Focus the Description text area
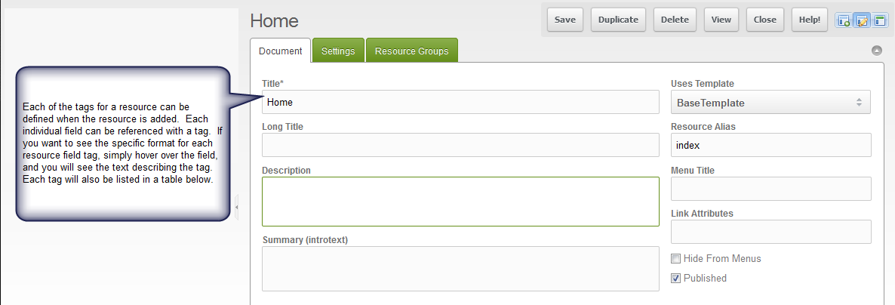The image size is (895, 305). [460, 201]
